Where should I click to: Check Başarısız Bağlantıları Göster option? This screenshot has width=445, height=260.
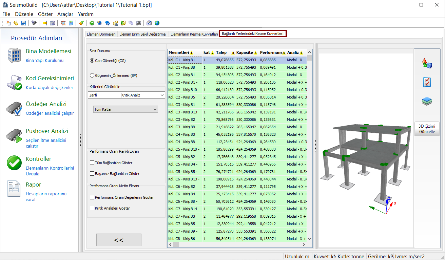click(92, 174)
